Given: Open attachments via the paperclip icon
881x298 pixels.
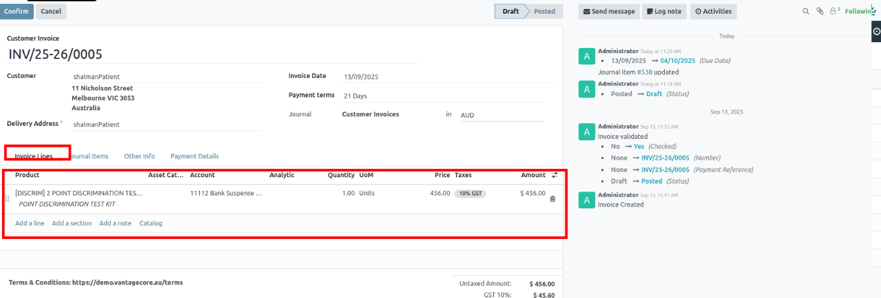Looking at the screenshot, I should tap(820, 11).
